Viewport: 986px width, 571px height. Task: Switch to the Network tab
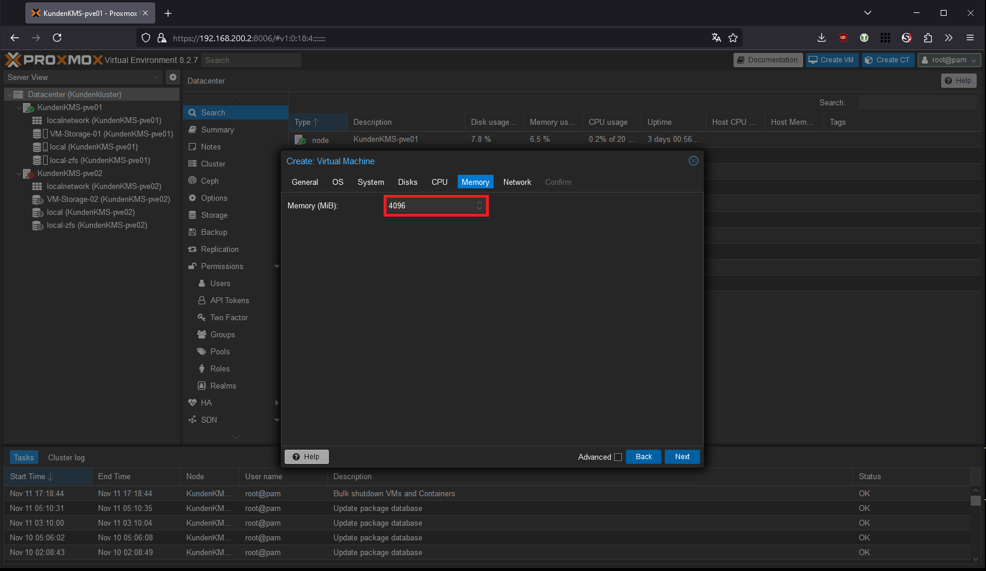click(517, 182)
